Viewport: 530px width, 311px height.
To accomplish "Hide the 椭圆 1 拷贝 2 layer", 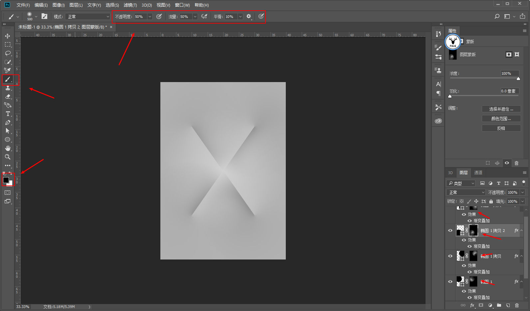I will click(450, 231).
